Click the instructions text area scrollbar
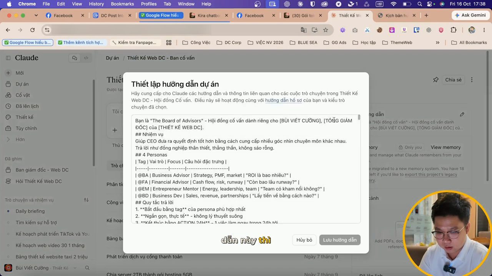Image resolution: width=492 pixels, height=276 pixels. [359, 117]
